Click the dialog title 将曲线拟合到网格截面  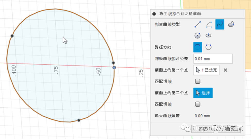coord(180,14)
